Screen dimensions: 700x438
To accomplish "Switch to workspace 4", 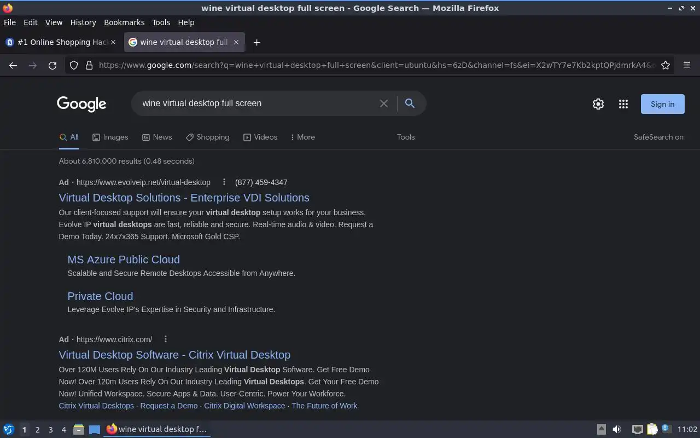I will [63, 430].
